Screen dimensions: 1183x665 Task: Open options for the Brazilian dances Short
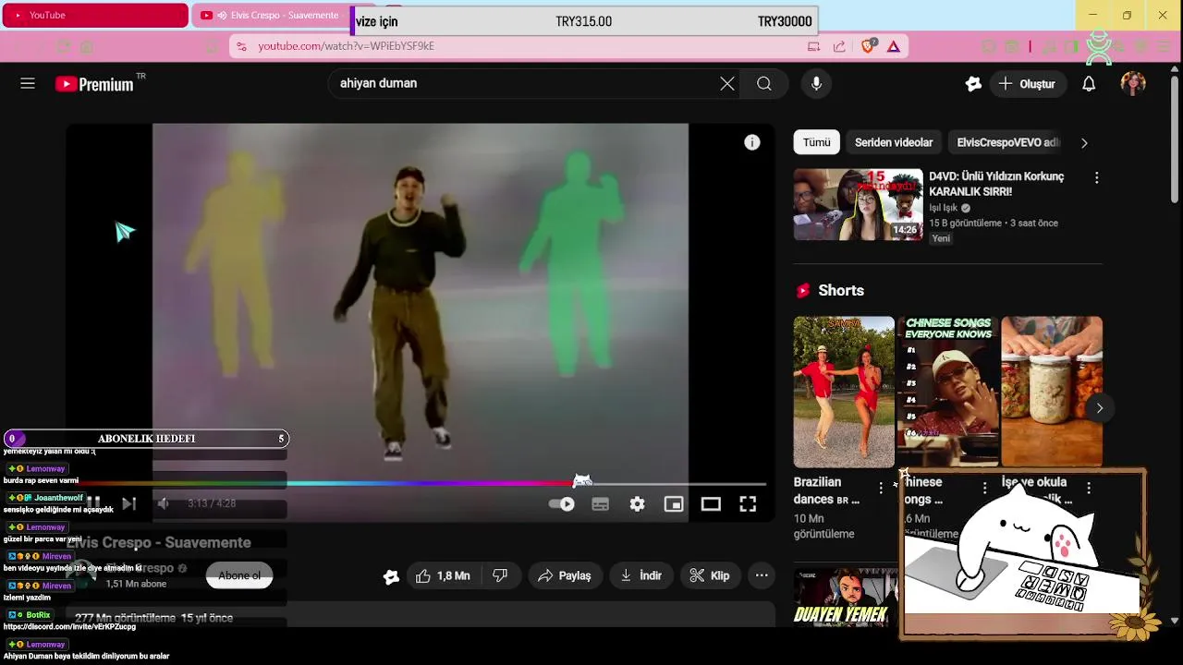[x=881, y=488]
